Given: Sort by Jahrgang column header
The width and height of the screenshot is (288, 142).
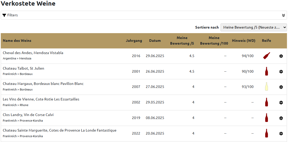Looking at the screenshot, I should 134,41.
